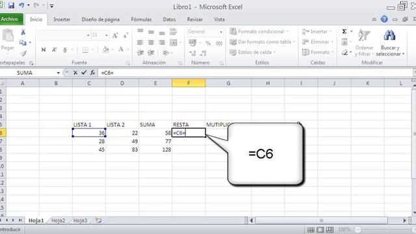Open font color A picker
This screenshot has width=416, height=234.
pyautogui.click(x=121, y=49)
